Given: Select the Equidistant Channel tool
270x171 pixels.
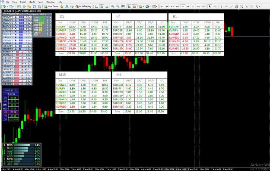Looking at the screenshot, I should tap(237, 6).
